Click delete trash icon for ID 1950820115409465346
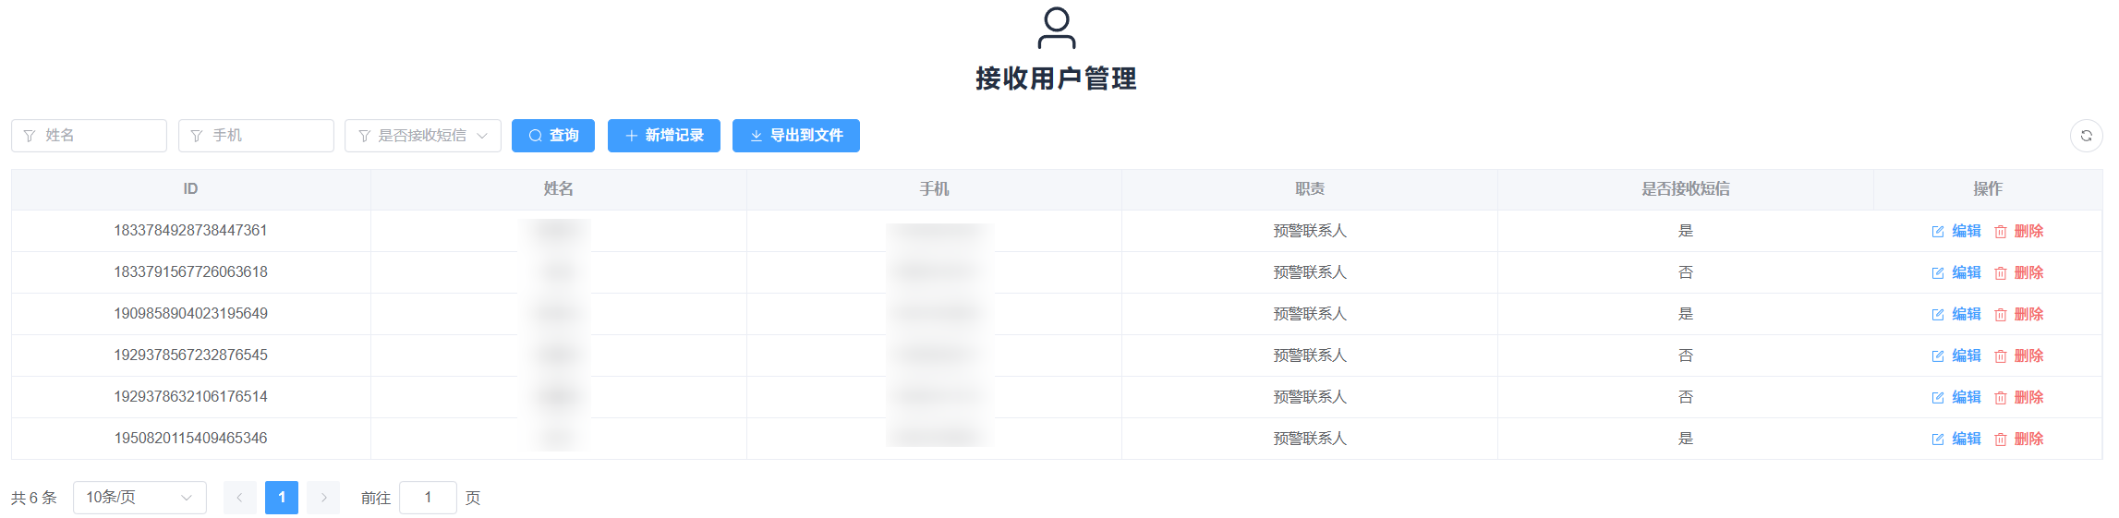This screenshot has height=518, width=2119. 2001,440
